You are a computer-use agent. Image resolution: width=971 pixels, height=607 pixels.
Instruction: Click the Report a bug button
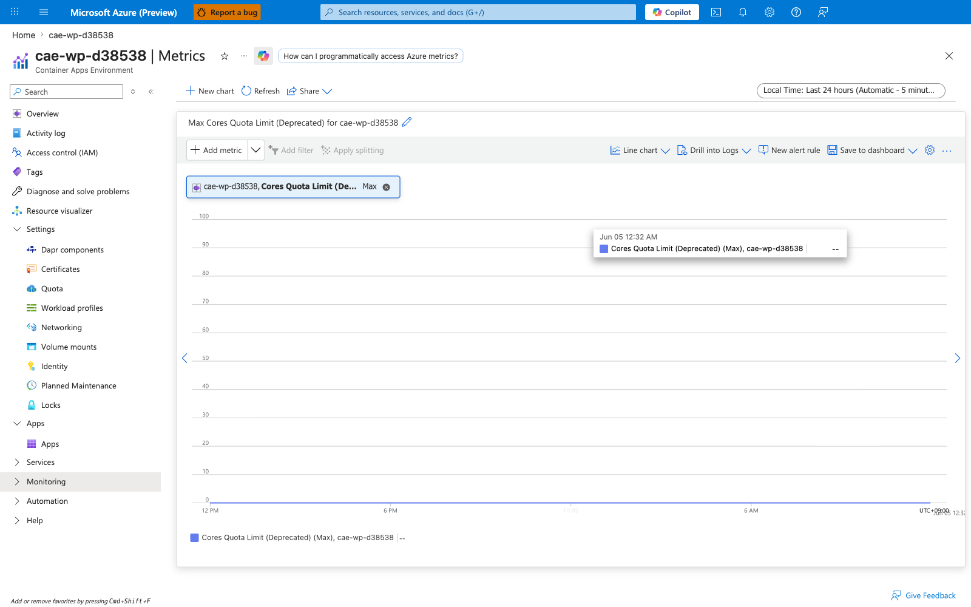(227, 12)
